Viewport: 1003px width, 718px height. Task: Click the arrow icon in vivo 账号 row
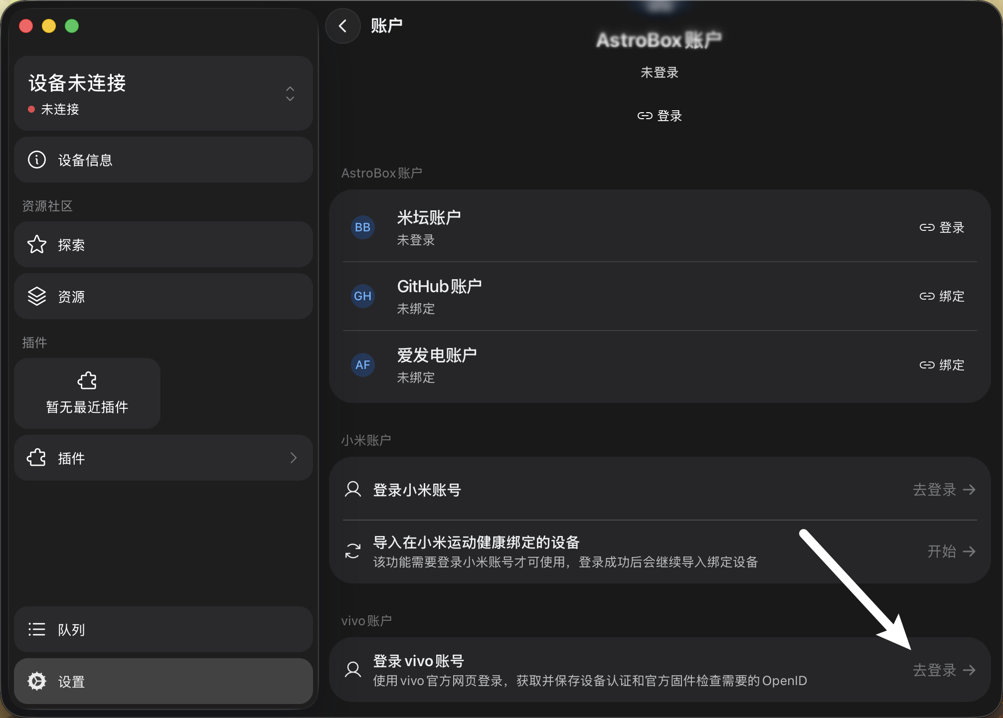click(x=969, y=670)
